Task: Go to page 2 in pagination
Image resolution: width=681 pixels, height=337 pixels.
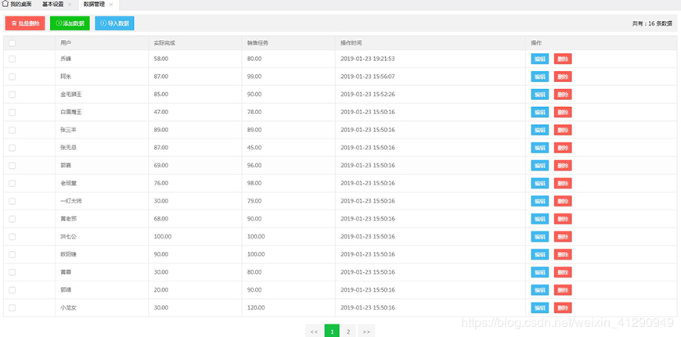Action: [x=348, y=331]
